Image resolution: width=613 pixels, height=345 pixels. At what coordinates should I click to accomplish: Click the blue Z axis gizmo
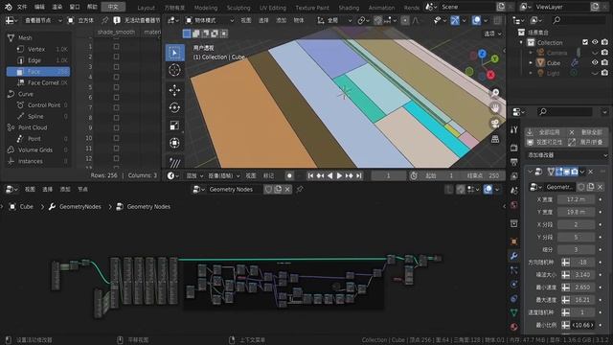482,54
